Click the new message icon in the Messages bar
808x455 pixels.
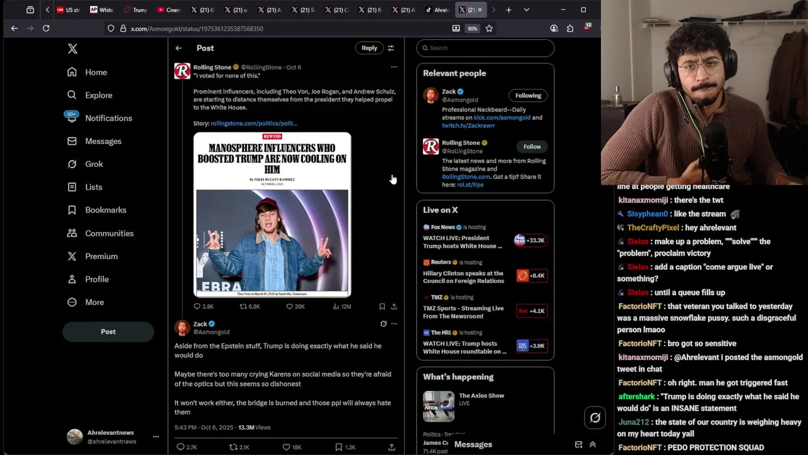(x=578, y=445)
